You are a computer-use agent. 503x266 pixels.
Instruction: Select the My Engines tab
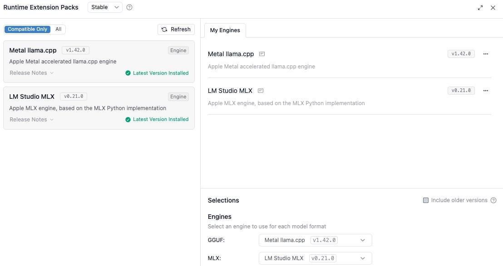click(x=225, y=30)
